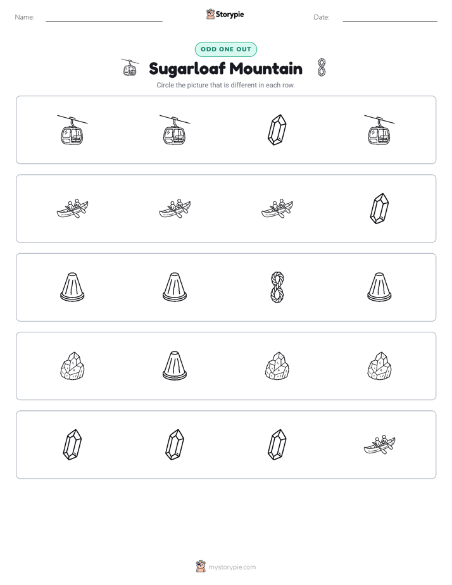This screenshot has height=585, width=452.
Task: Select the canoe in the last row
Action: point(379,444)
